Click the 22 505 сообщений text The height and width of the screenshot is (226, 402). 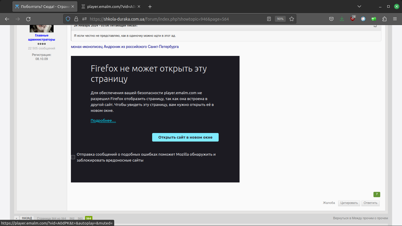[x=41, y=48]
